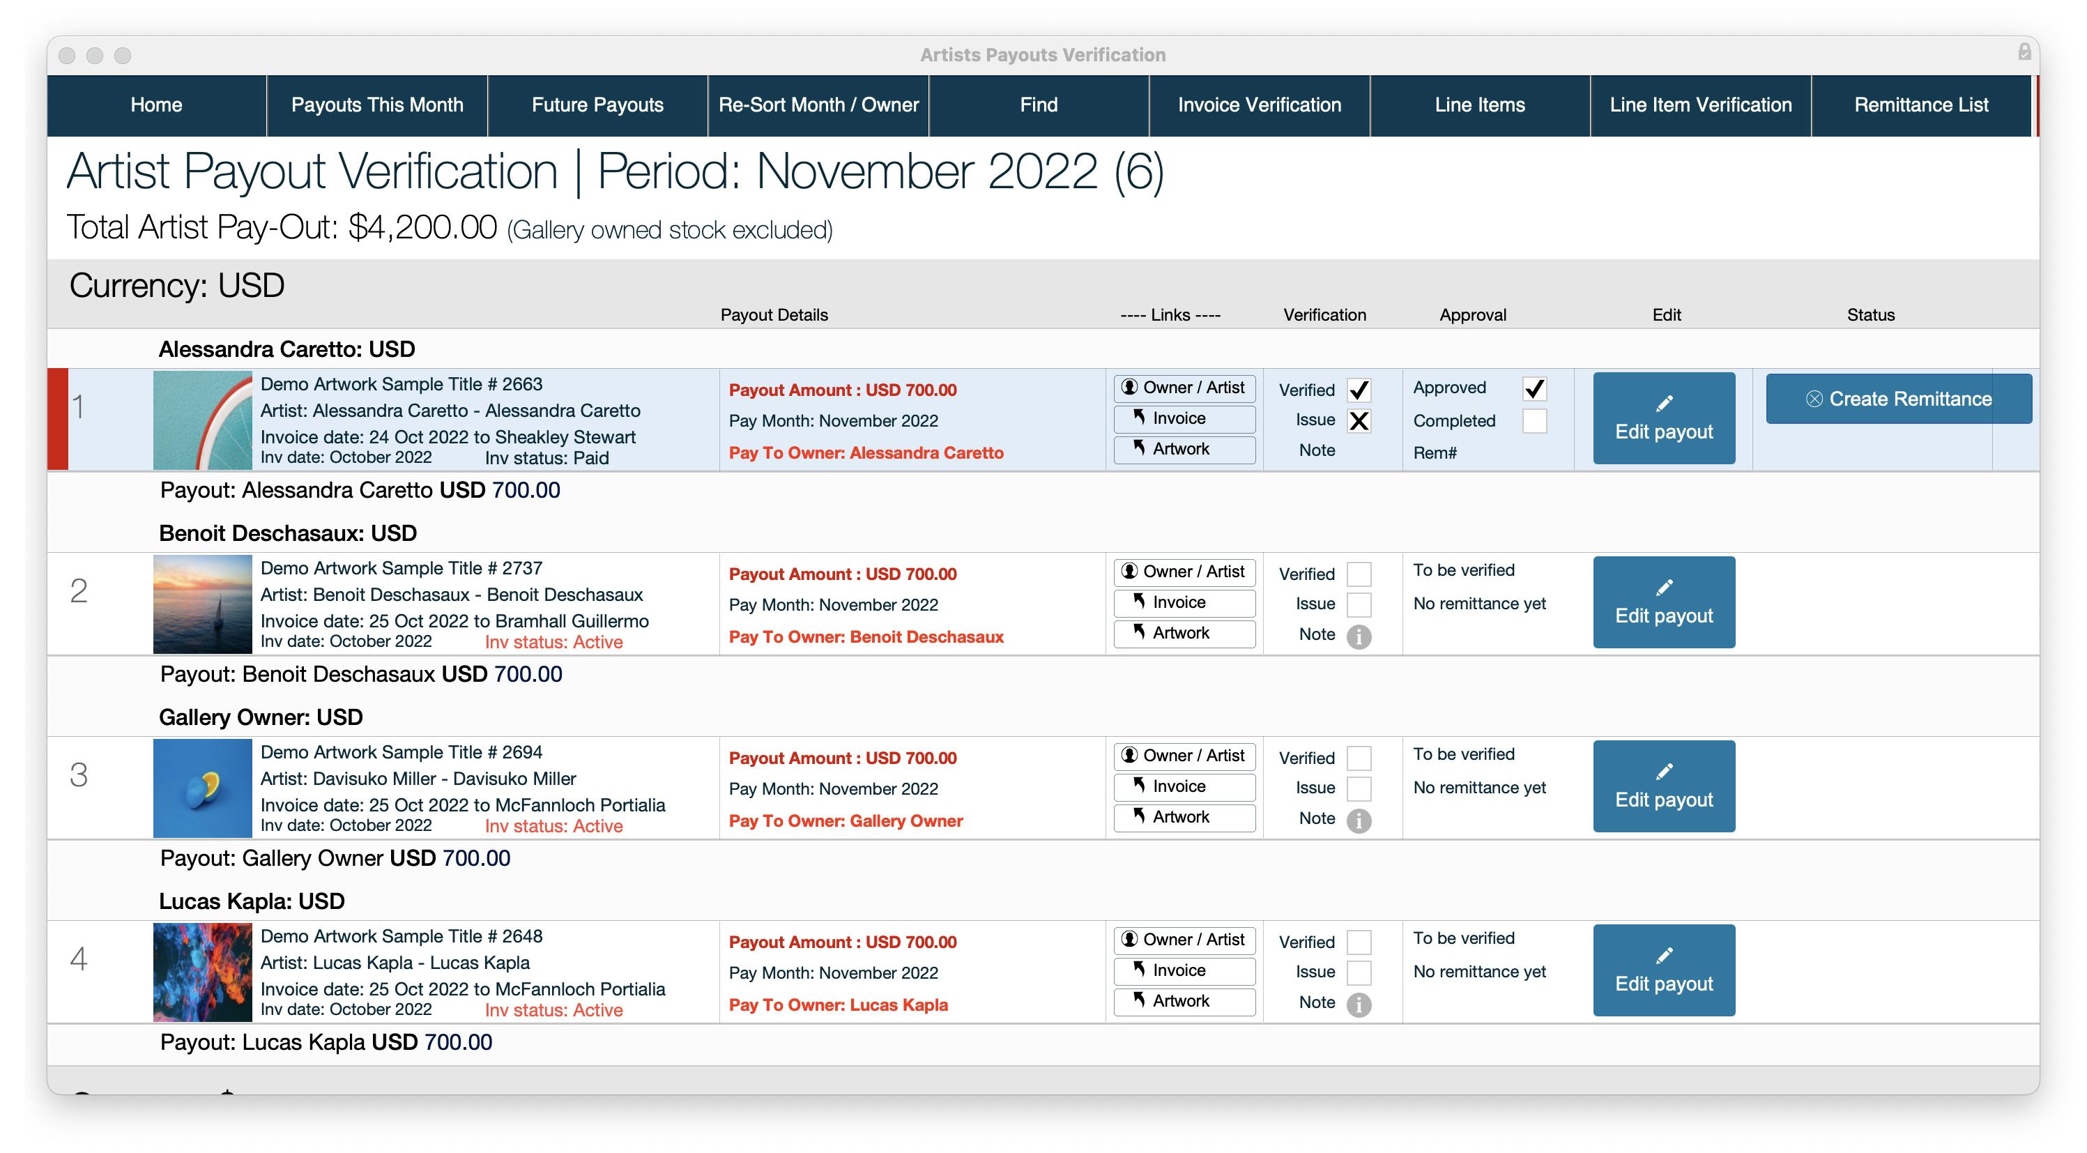The image size is (2087, 1153).
Task: Check Completed box in first payout row
Action: [1534, 421]
